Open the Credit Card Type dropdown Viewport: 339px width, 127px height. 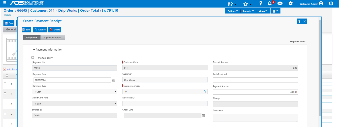[74, 104]
